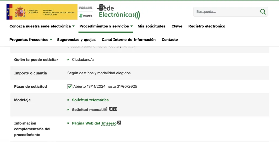Click the Quién lo puede solicitar label
The height and width of the screenshot is (142, 279).
click(36, 60)
